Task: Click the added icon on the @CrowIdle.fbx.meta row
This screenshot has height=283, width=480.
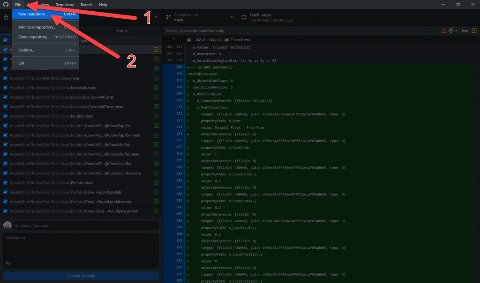Action: click(156, 154)
